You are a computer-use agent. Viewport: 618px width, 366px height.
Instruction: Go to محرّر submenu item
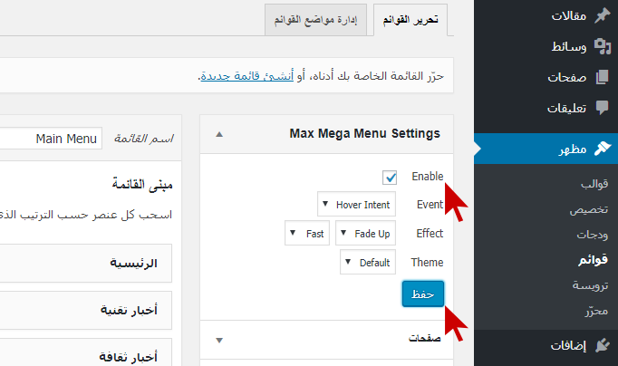click(596, 312)
